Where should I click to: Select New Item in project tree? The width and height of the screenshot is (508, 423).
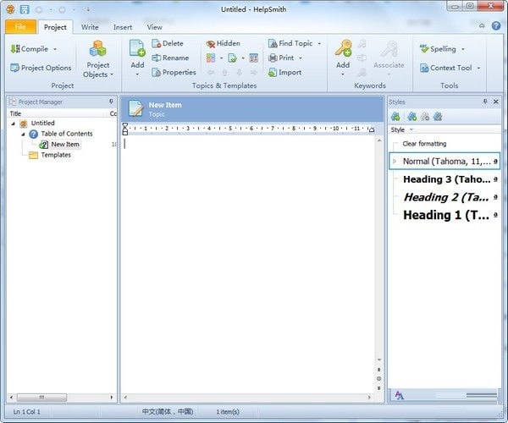point(65,145)
